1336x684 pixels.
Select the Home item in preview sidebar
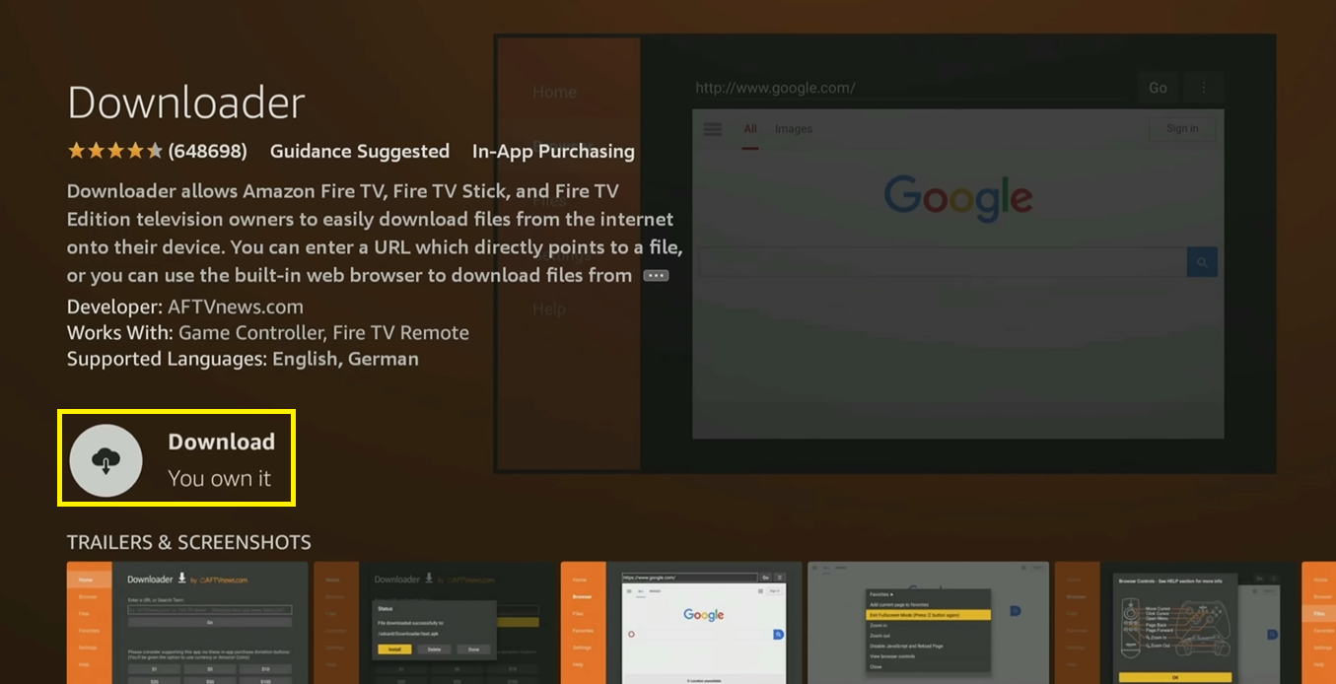pos(554,93)
